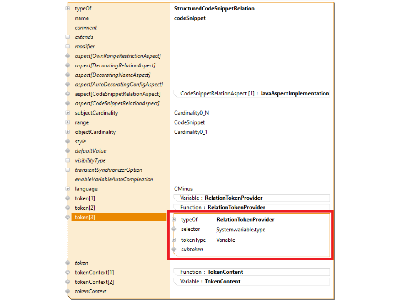Screen dimensions: 400x300
Task: Expand the language property arrow
Action: pos(67,189)
